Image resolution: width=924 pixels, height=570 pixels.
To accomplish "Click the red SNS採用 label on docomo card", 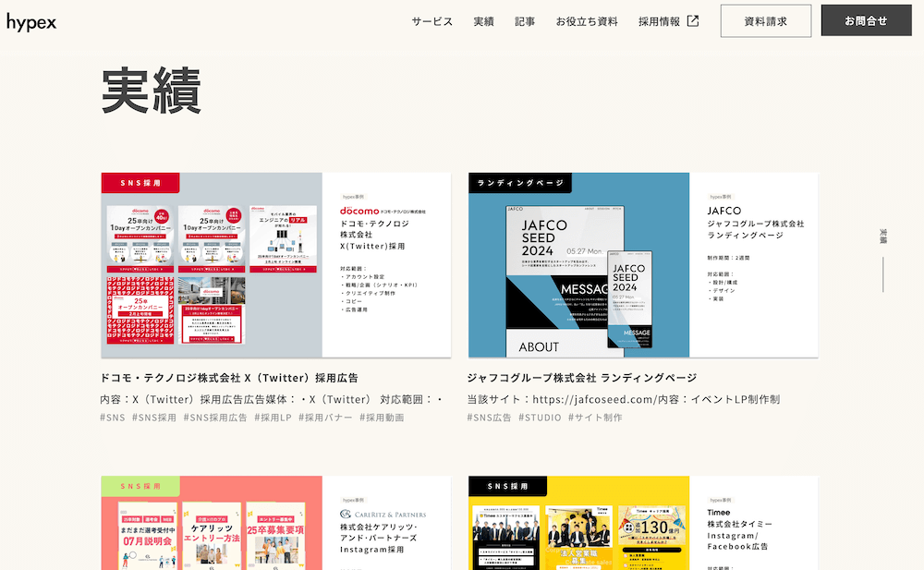I will (x=140, y=183).
